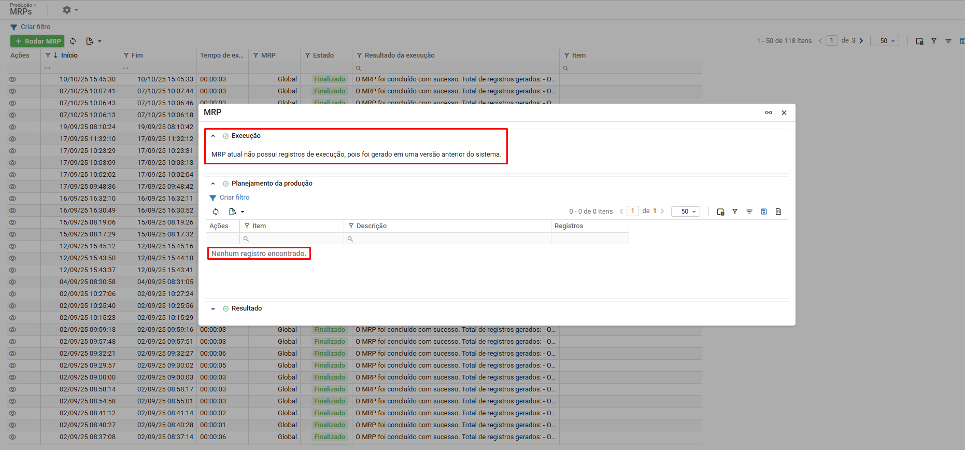Screen dimensions: 965x450
Task: Focus the Item search field in the MRP dialog
Action: coord(292,238)
